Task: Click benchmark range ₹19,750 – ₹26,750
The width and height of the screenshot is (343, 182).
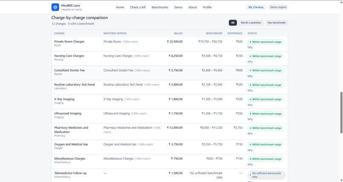Action: click(210, 42)
